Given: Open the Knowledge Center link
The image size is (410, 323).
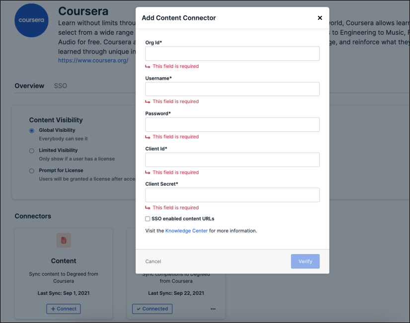Looking at the screenshot, I should [187, 231].
